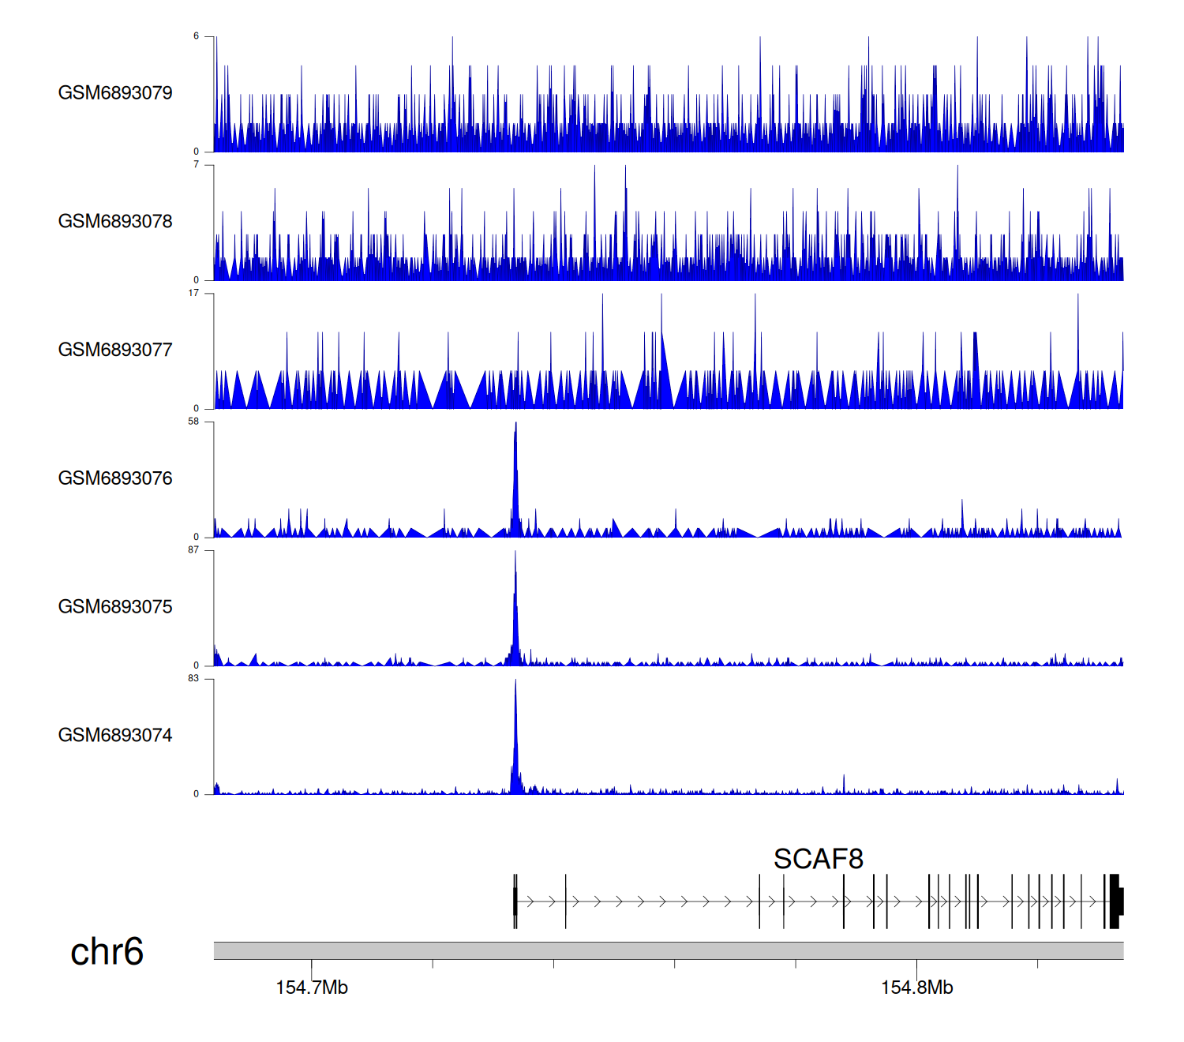Click the y-axis maximum value 87
This screenshot has width=1184, height=1042.
pos(193,550)
